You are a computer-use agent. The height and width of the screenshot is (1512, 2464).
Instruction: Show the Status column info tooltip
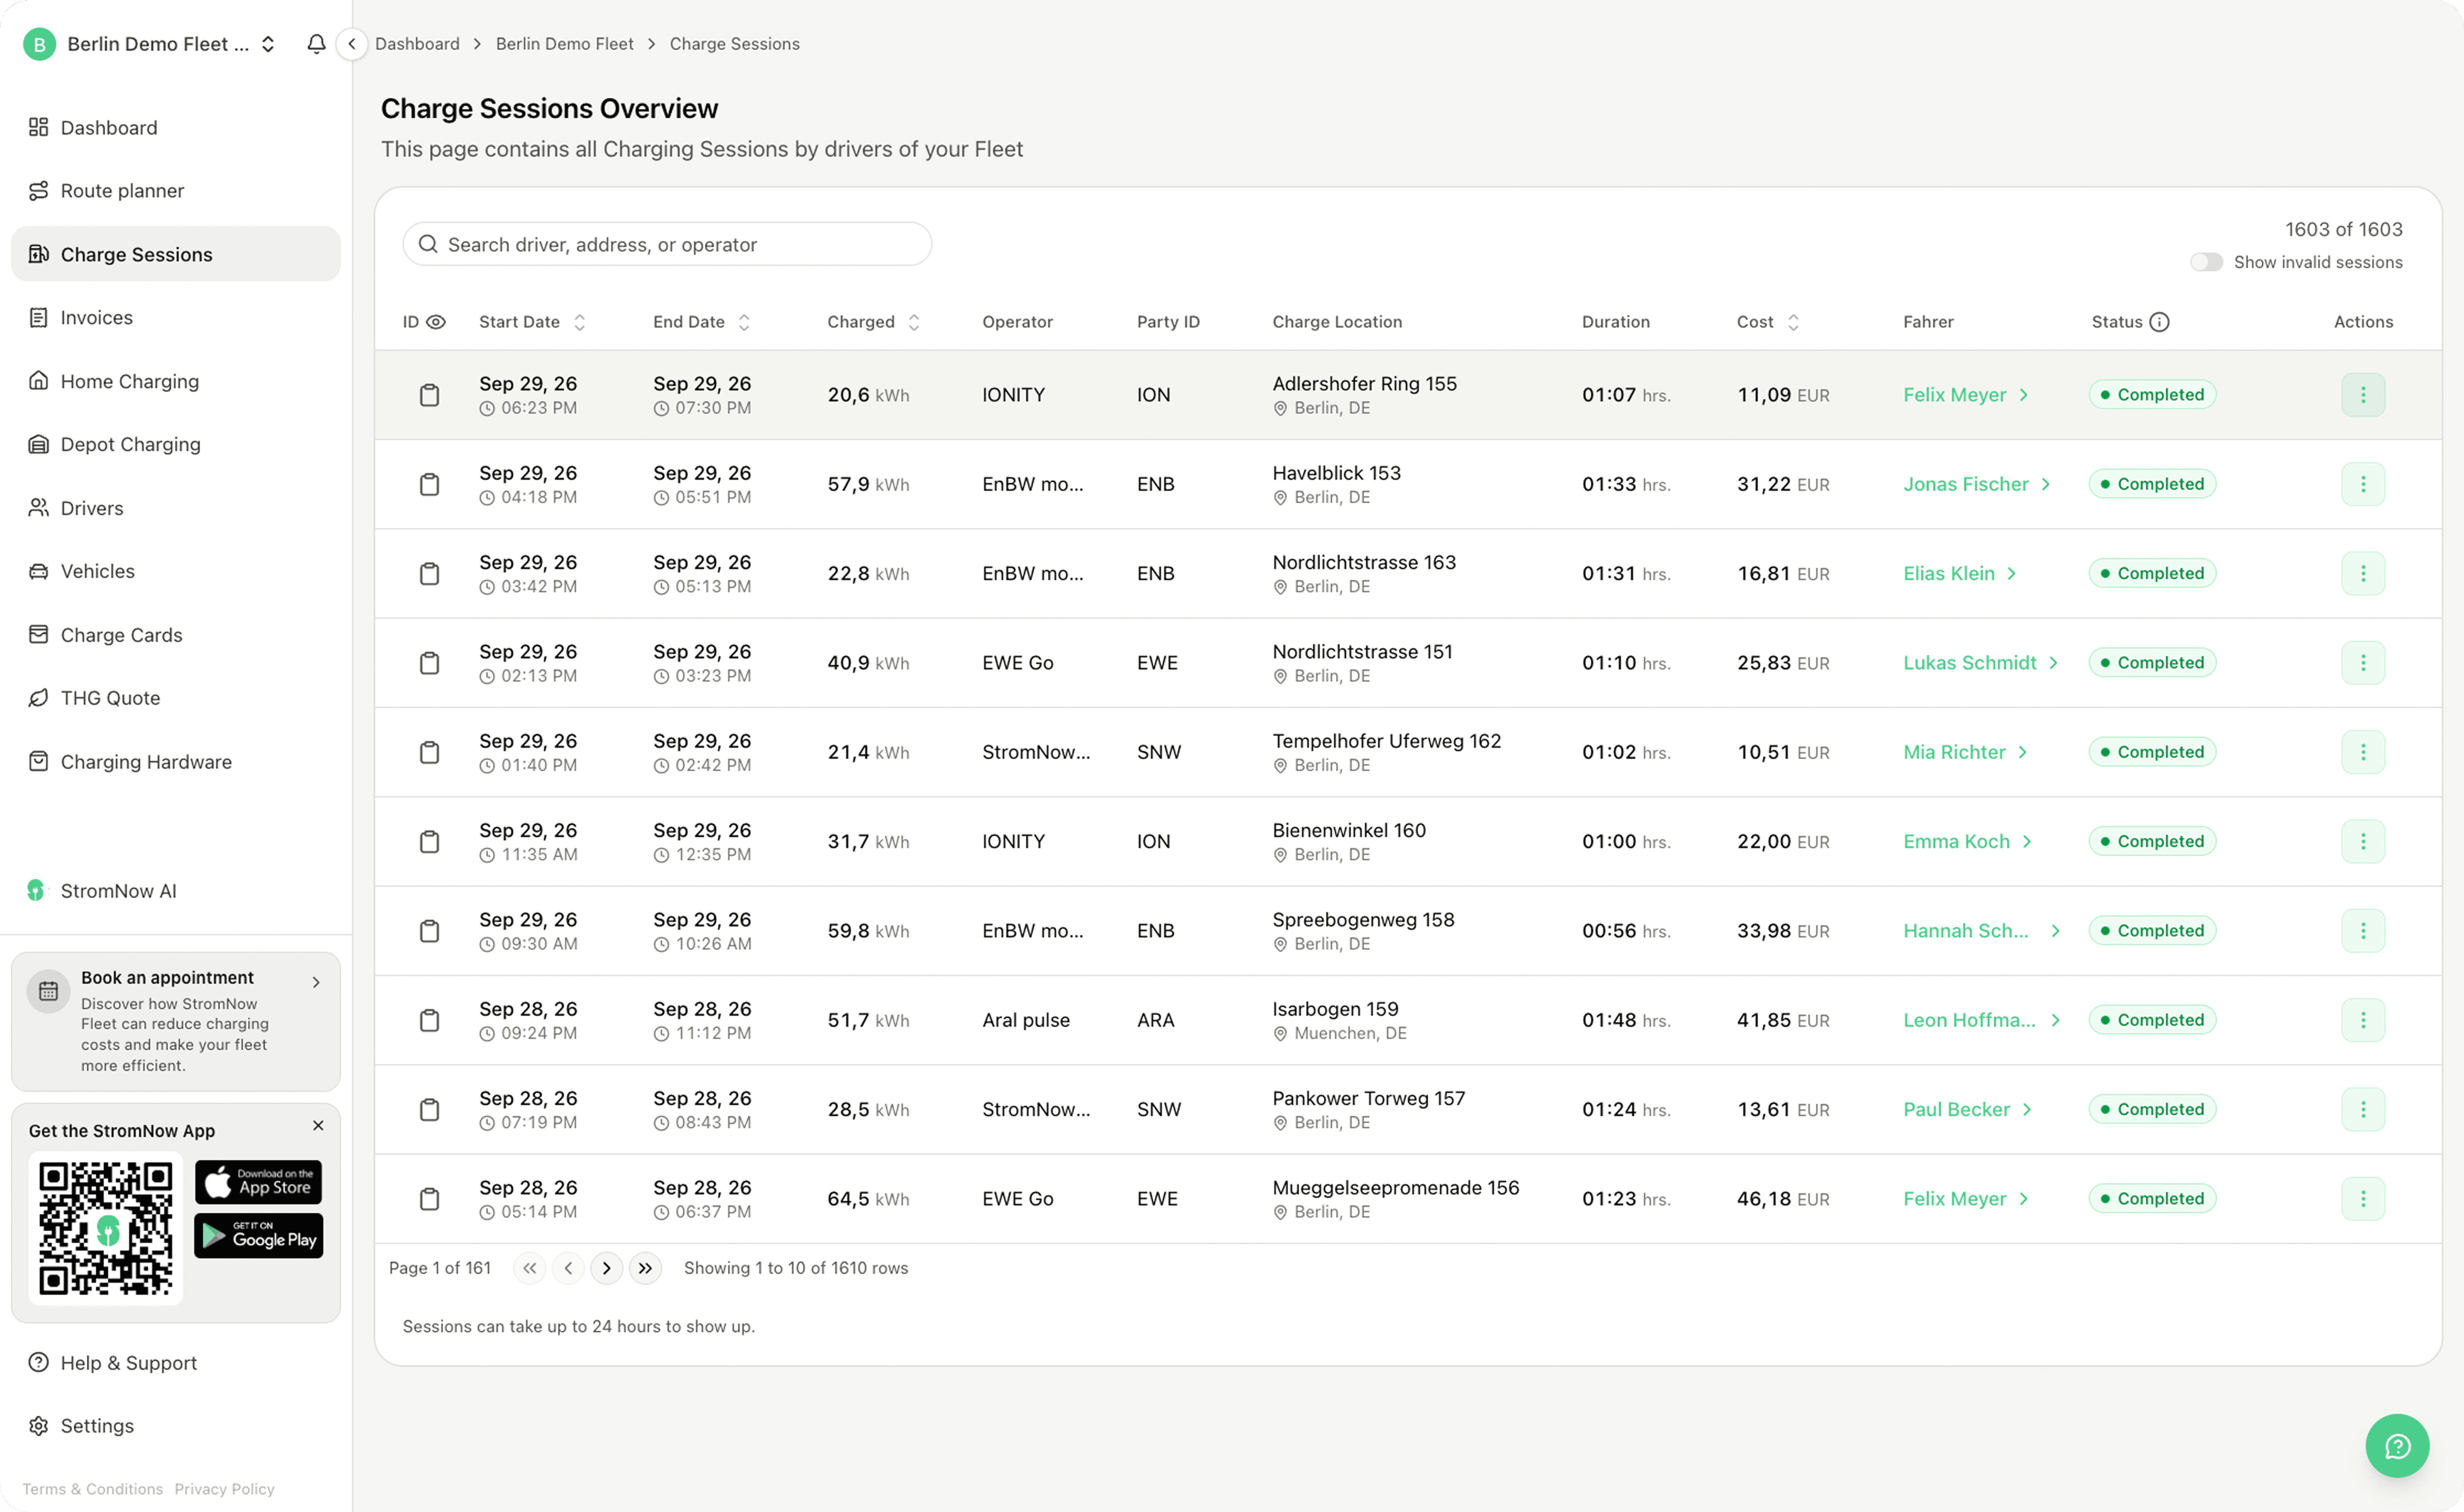click(2159, 322)
